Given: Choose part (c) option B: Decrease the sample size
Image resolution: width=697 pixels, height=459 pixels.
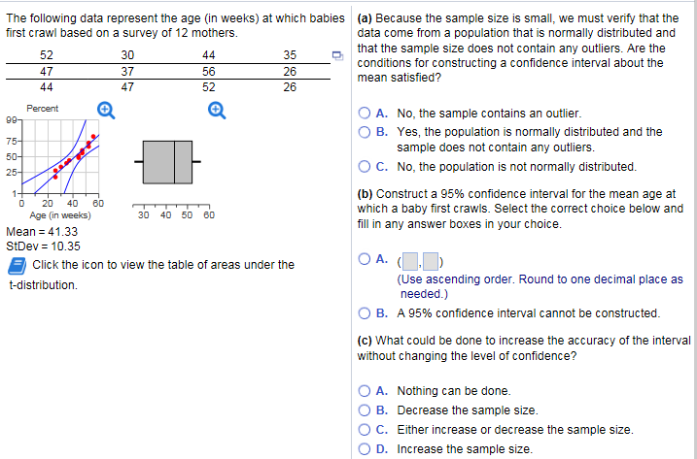Looking at the screenshot, I should click(x=366, y=410).
